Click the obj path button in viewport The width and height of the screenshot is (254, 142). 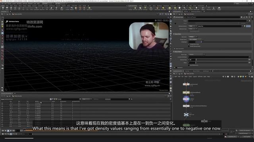9,14
